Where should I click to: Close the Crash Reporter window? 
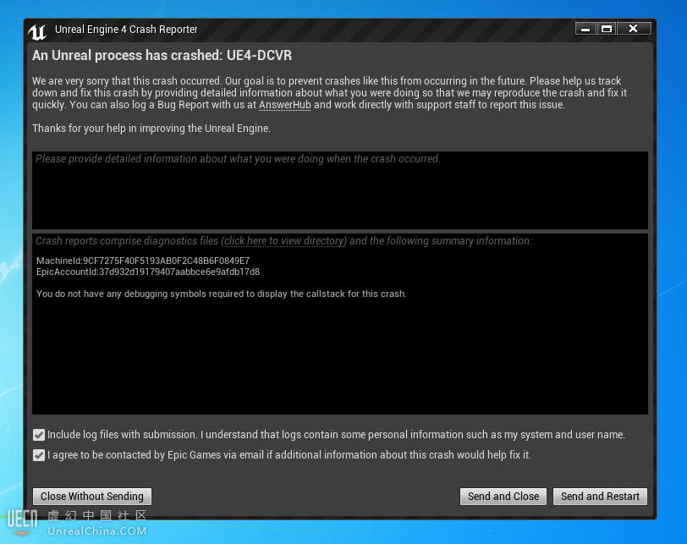(634, 29)
